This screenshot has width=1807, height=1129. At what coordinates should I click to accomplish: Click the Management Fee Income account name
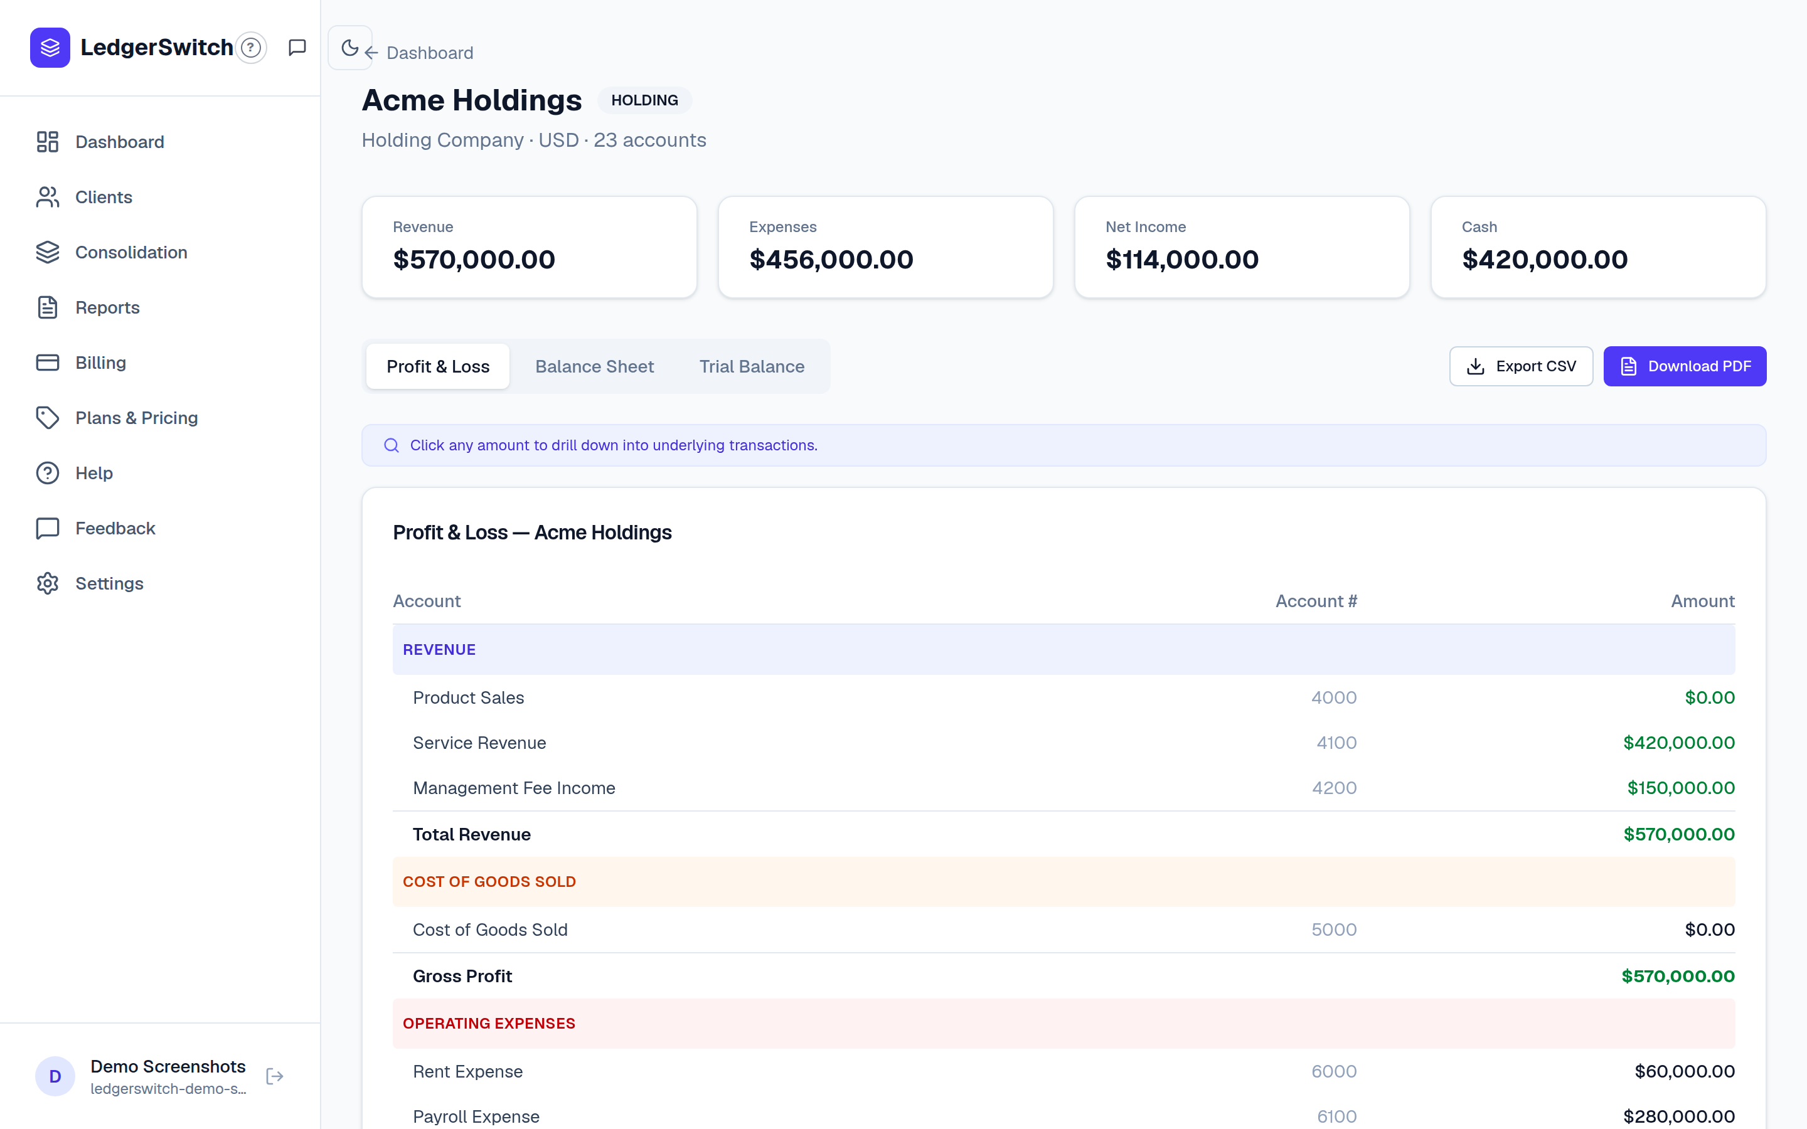pos(514,788)
